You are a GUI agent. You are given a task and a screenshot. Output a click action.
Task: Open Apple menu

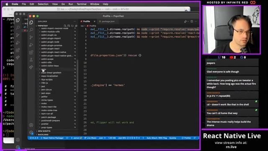click(x=7, y=4)
